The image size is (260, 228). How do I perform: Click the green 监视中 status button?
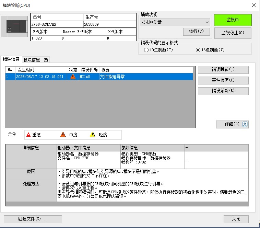(233, 20)
